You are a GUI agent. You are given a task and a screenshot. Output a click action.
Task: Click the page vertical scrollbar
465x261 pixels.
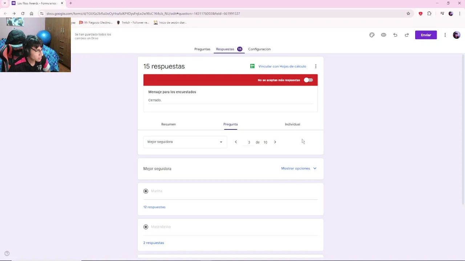(x=463, y=129)
